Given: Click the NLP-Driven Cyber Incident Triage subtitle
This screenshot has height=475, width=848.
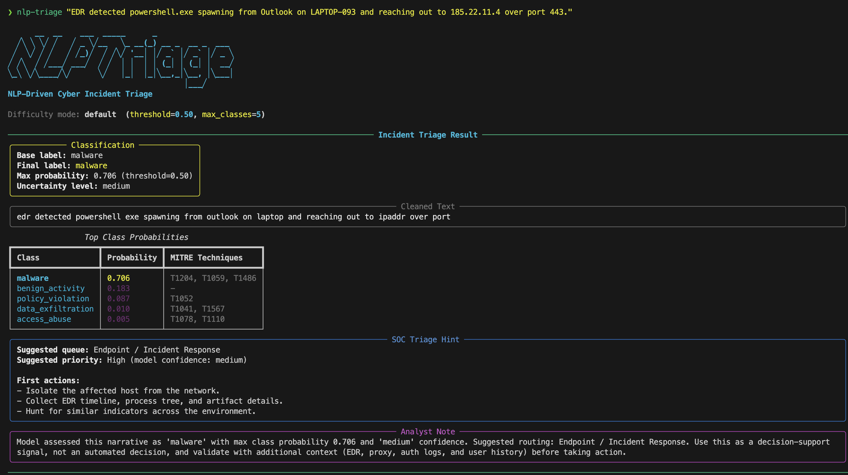Looking at the screenshot, I should (80, 94).
